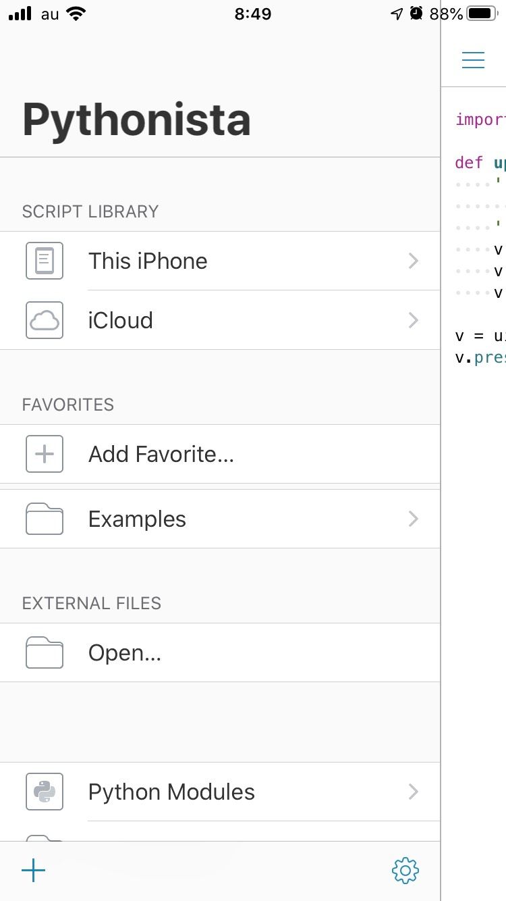This screenshot has width=506, height=901.
Task: Tap the iCloud cloud icon
Action: click(x=45, y=320)
